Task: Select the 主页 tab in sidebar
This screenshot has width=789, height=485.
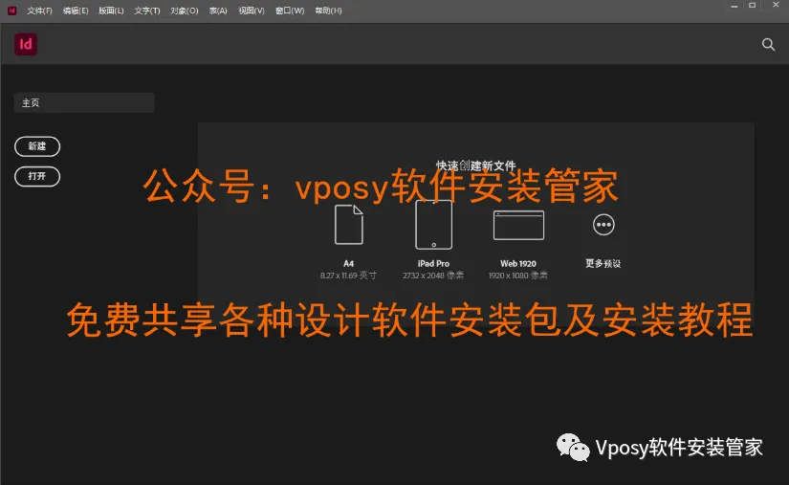Action: pos(84,102)
